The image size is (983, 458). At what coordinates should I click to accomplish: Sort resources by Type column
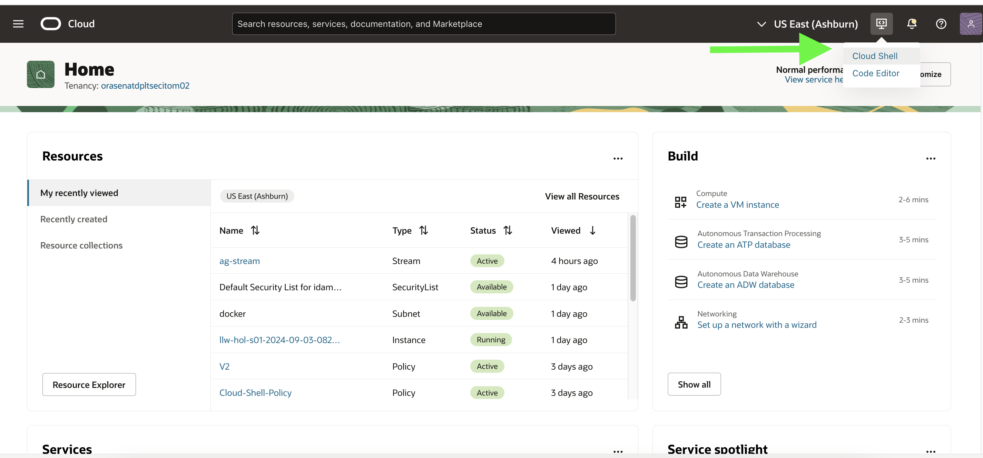tap(423, 230)
